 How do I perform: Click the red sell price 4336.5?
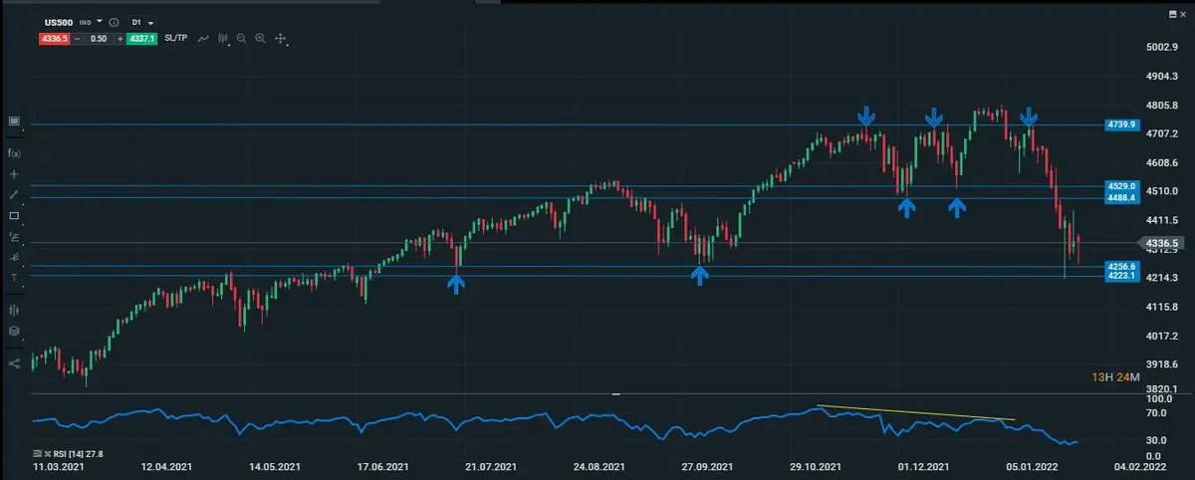[53, 39]
